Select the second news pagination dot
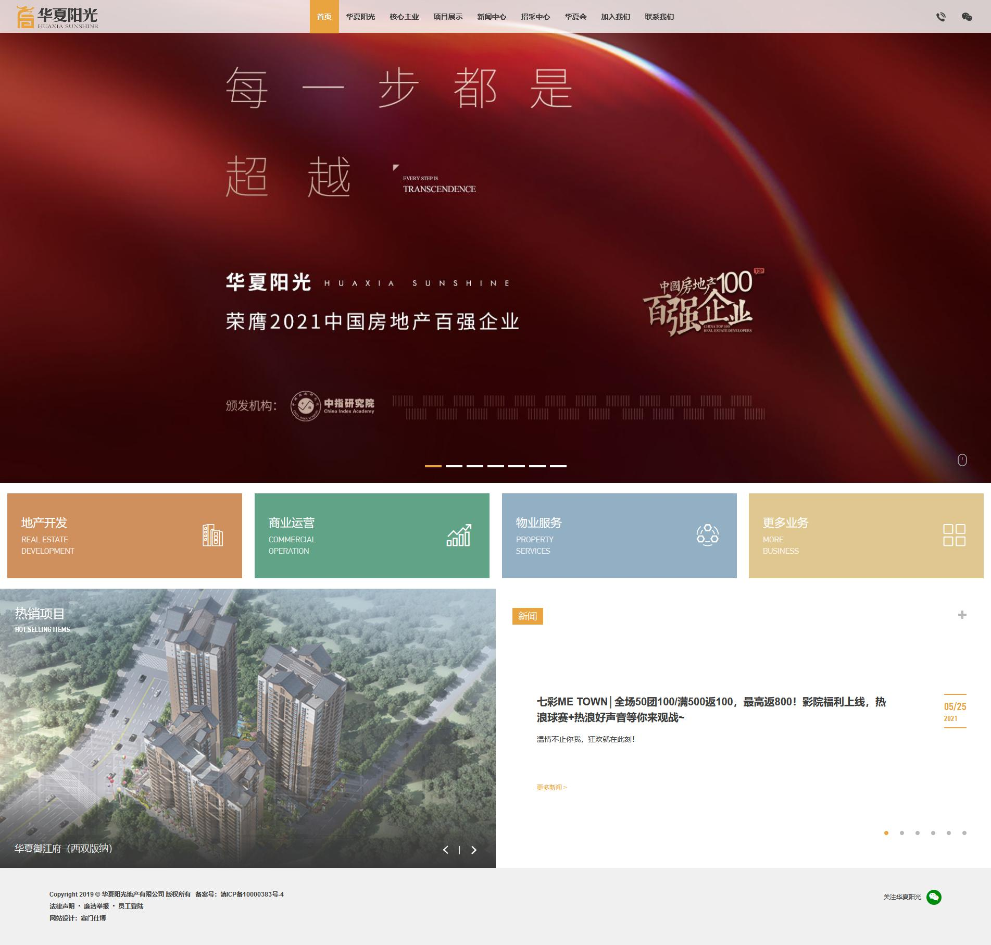 (x=902, y=833)
